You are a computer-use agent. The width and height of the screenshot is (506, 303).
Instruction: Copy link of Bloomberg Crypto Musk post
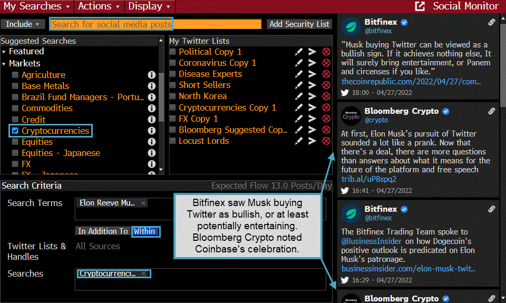pos(491,111)
